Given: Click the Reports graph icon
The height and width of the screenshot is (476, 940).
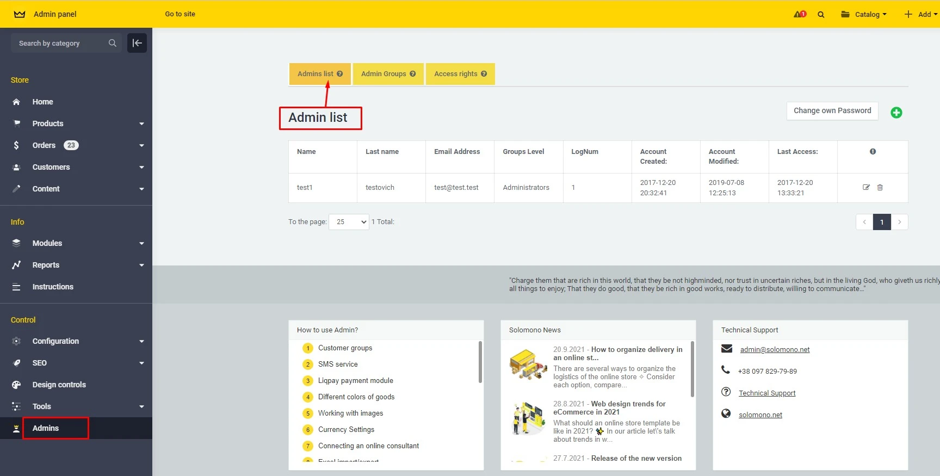Looking at the screenshot, I should point(16,265).
